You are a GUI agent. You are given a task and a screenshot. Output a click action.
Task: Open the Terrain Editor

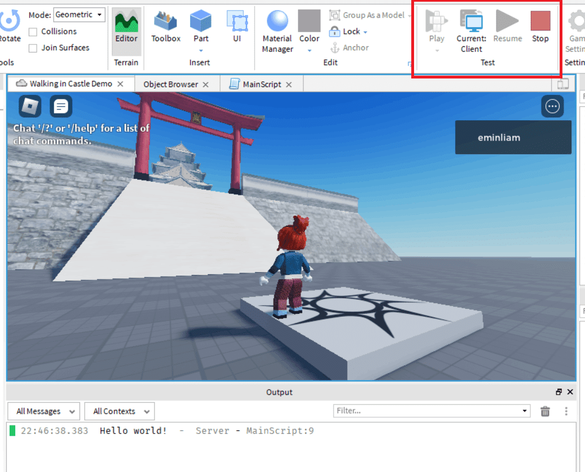126,32
